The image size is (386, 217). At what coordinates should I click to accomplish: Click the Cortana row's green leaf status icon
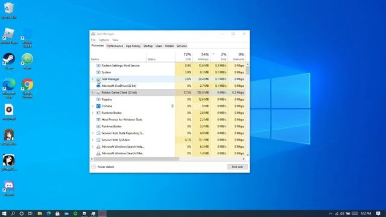(172, 106)
